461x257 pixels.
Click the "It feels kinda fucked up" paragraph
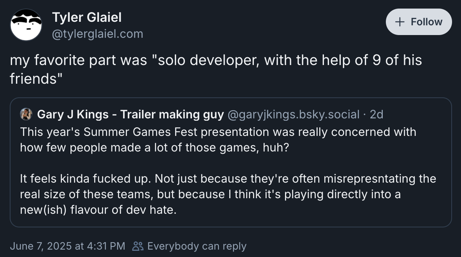point(228,179)
